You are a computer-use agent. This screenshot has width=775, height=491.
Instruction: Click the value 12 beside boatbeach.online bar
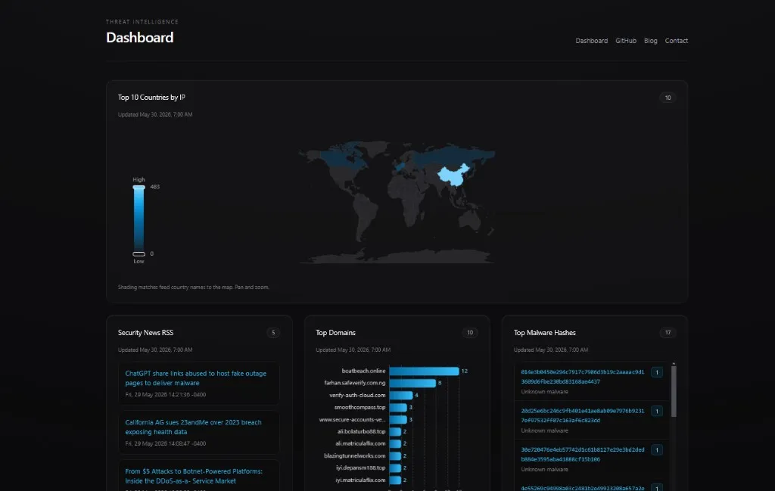464,371
